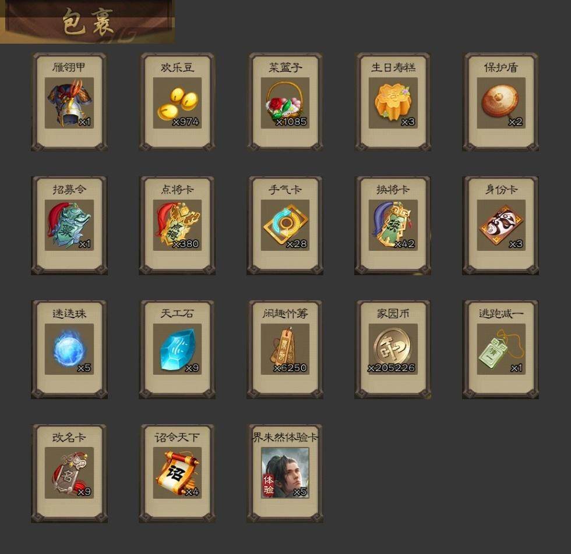Select the 换将卡 swap general card

[x=393, y=225]
